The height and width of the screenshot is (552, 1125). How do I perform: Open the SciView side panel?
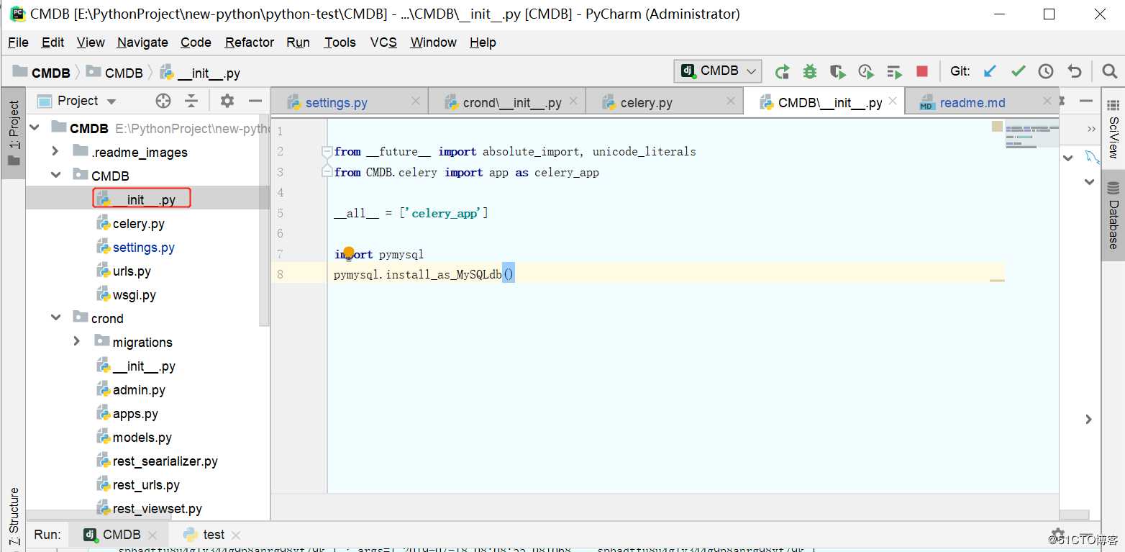1113,128
